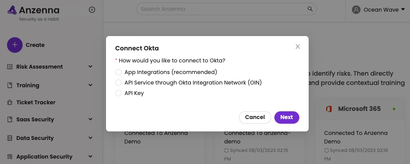Screen dimensions: 410x164
Task: Click the Ocean Wave user avatar icon
Action: 356,10
